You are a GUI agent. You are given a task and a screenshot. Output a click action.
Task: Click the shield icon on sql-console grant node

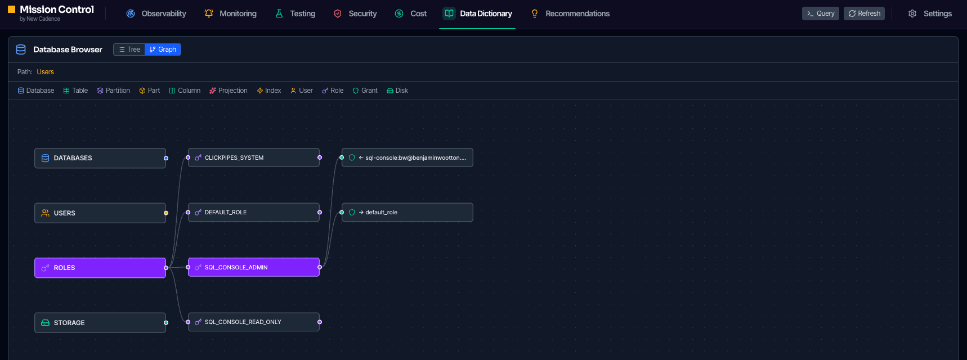[x=352, y=157]
